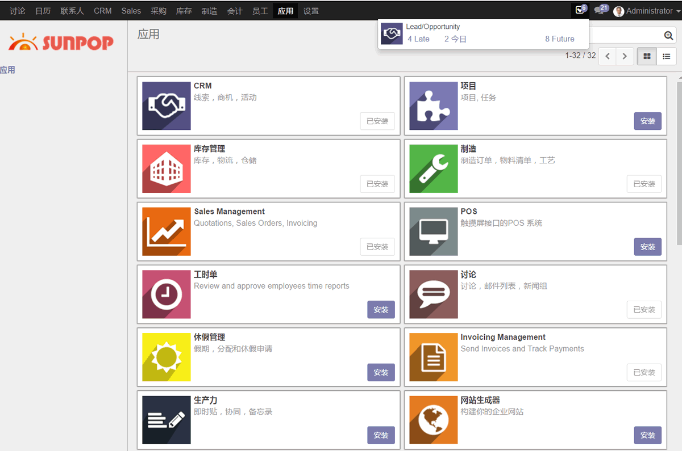This screenshot has width=682, height=451.
Task: Open the 日历 menu
Action: [x=43, y=11]
